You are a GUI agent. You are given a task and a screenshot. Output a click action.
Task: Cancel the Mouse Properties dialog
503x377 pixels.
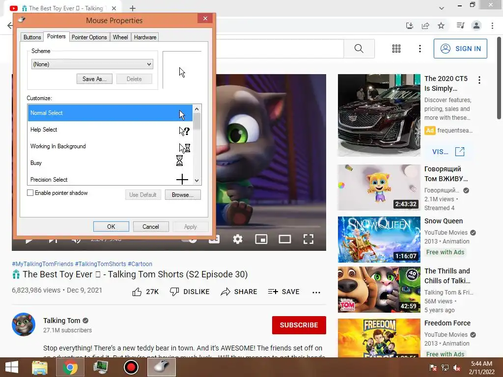(150, 227)
